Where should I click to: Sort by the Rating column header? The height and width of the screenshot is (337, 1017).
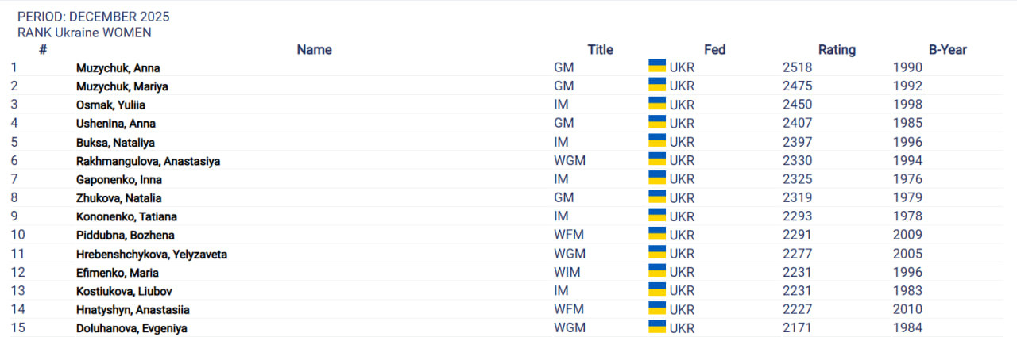[837, 50]
